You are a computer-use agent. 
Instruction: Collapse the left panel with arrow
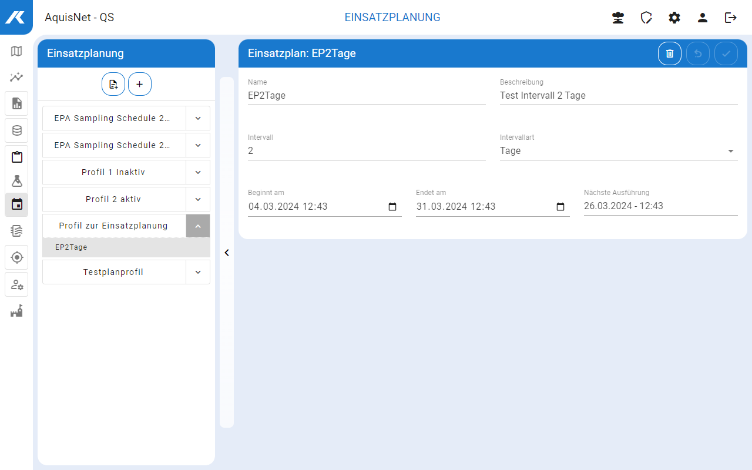coord(227,253)
